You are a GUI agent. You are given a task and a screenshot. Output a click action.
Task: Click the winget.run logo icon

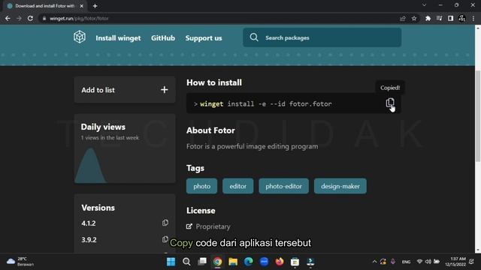[80, 37]
